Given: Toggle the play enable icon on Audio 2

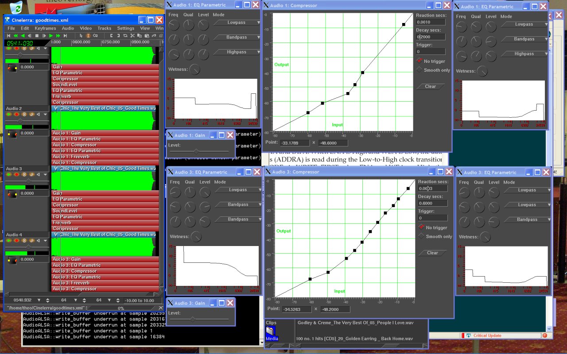Looking at the screenshot, I should tap(9, 114).
